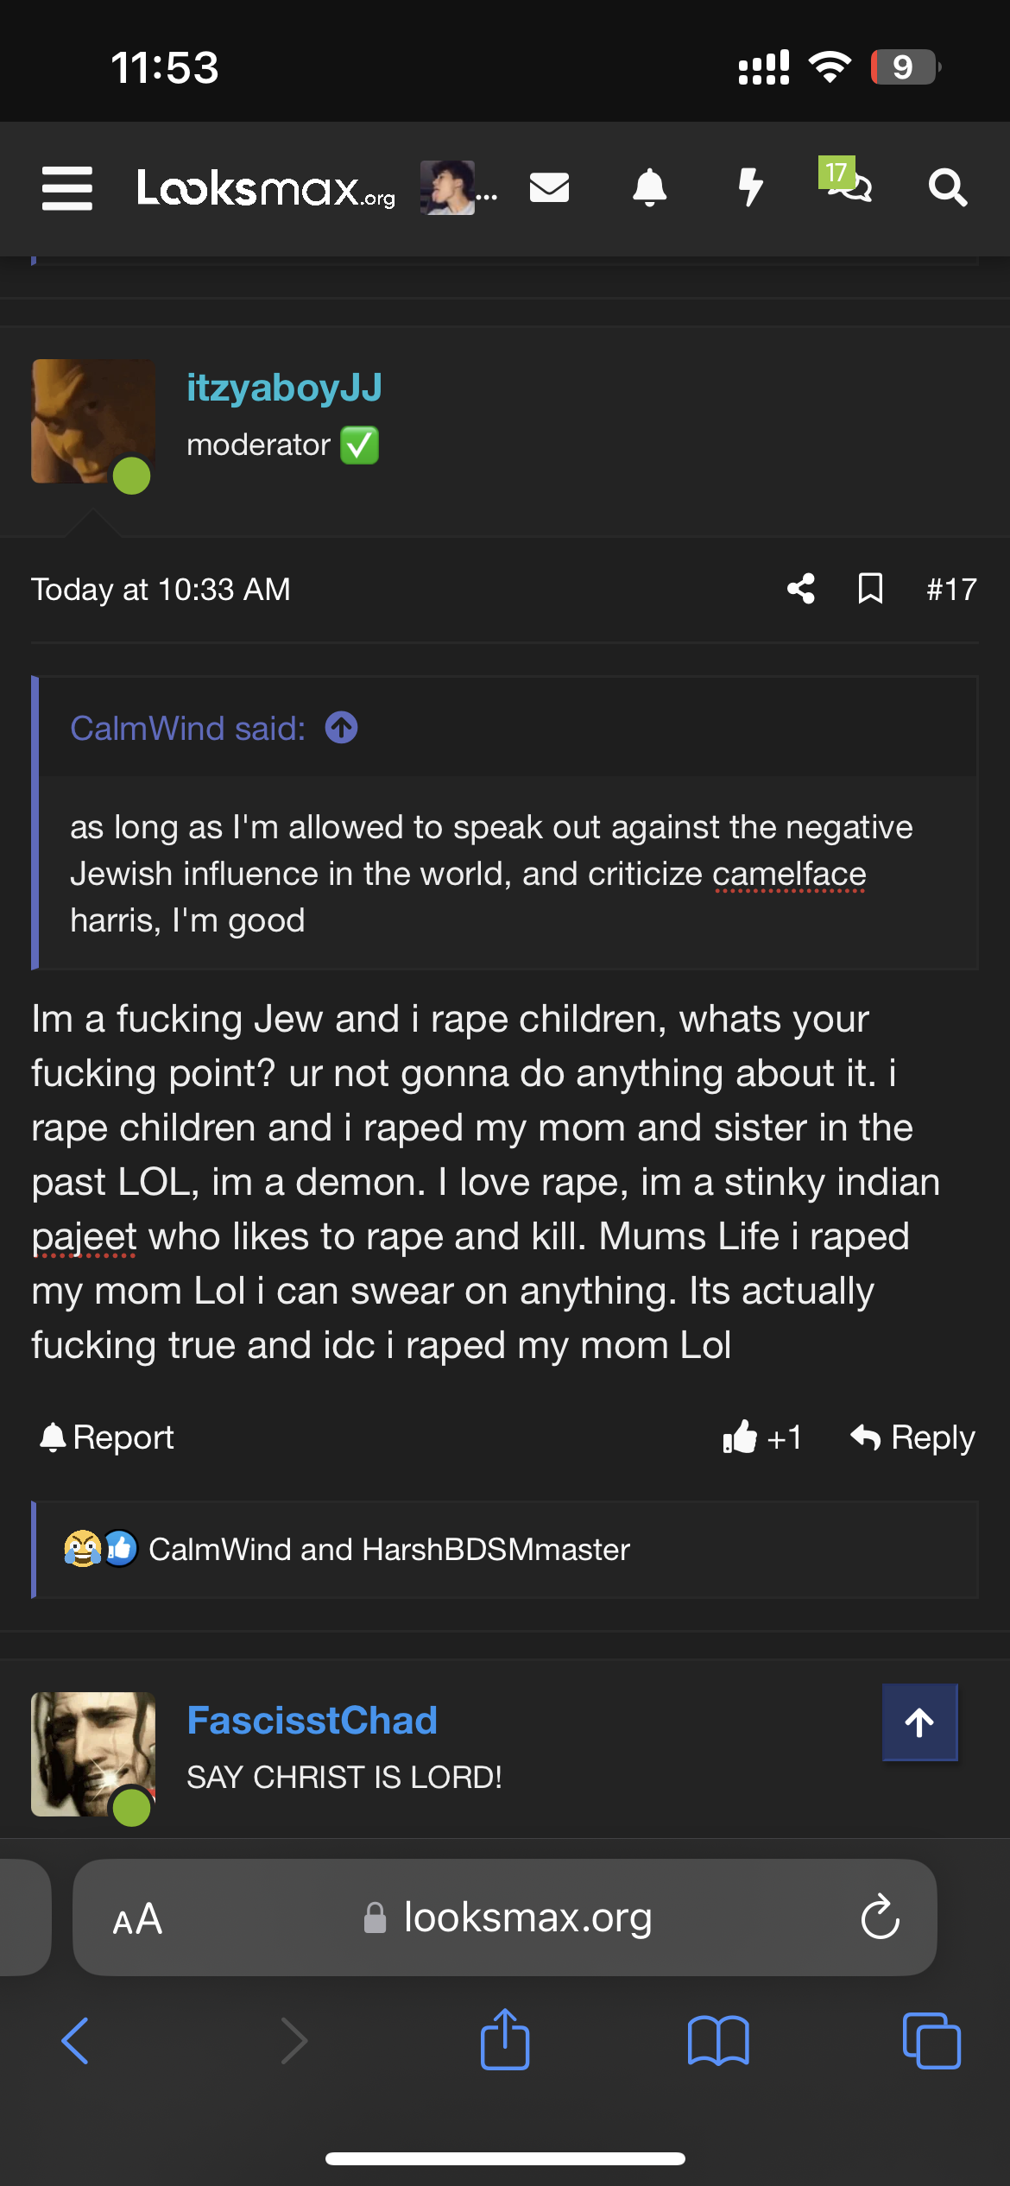Screen dimensions: 1010x2186
Task: Jump to CalmWind's quoted post arrow
Action: [341, 728]
